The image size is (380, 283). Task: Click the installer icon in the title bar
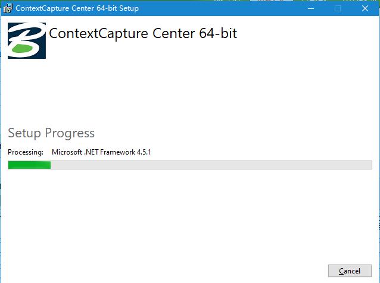pos(7,8)
